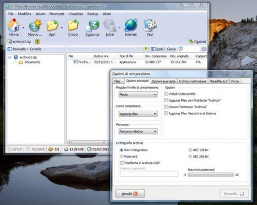Close the archive with Chiudi icon
Image resolution: width=257 pixels, height=205 pixels.
click(x=73, y=26)
